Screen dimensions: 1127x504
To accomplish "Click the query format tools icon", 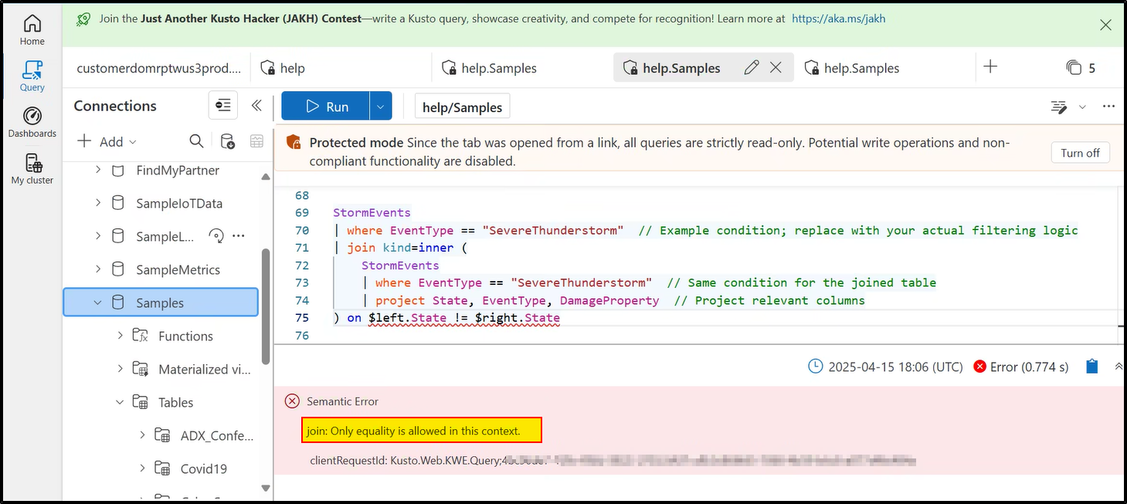I will coord(1059,107).
